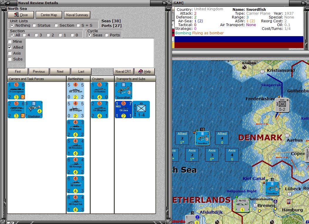Click the Axis section 3 sea box
The width and height of the screenshot is (309, 224).
[x=212, y=155]
